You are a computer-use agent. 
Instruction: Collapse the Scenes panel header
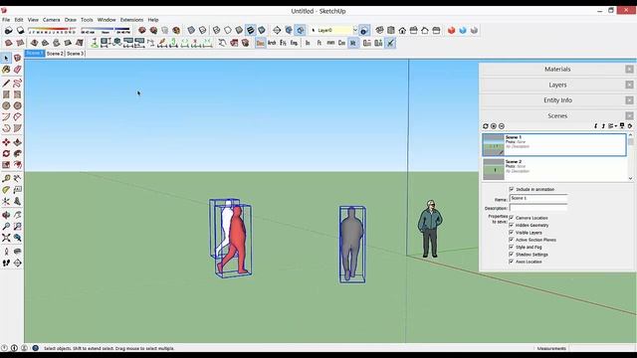(557, 116)
